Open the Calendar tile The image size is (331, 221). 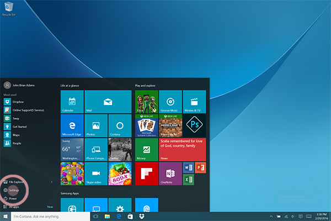point(72,102)
